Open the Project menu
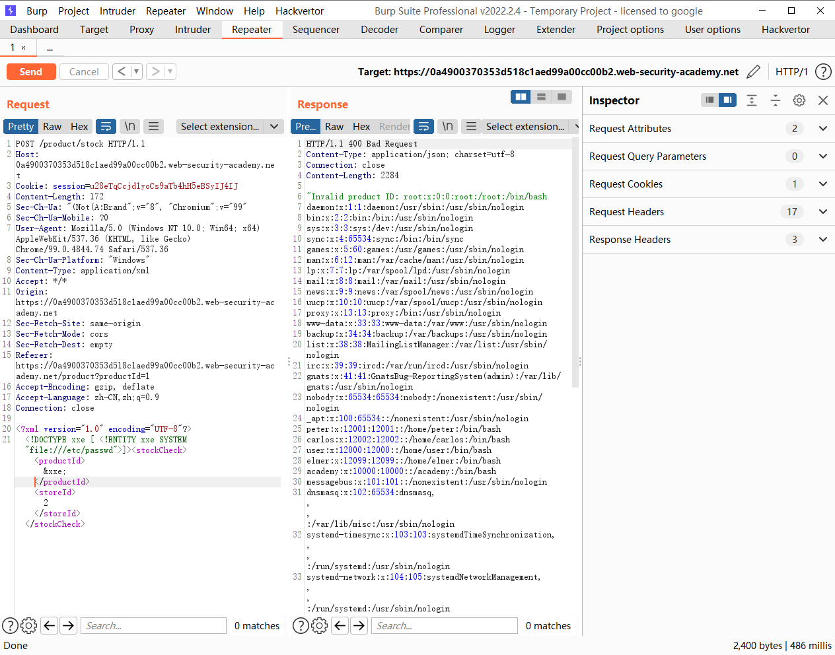 click(x=73, y=11)
